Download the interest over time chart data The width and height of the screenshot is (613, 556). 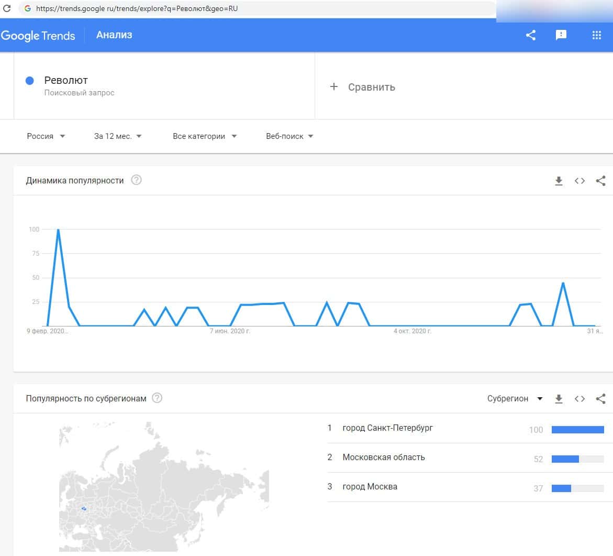coord(559,181)
